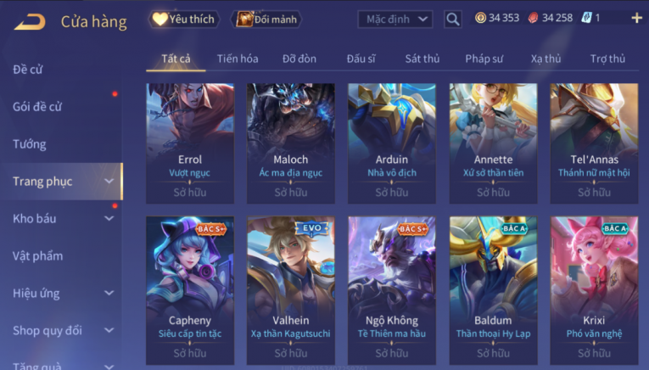Click the blue ticket currency icon
The width and height of the screenshot is (649, 370).
coord(586,18)
